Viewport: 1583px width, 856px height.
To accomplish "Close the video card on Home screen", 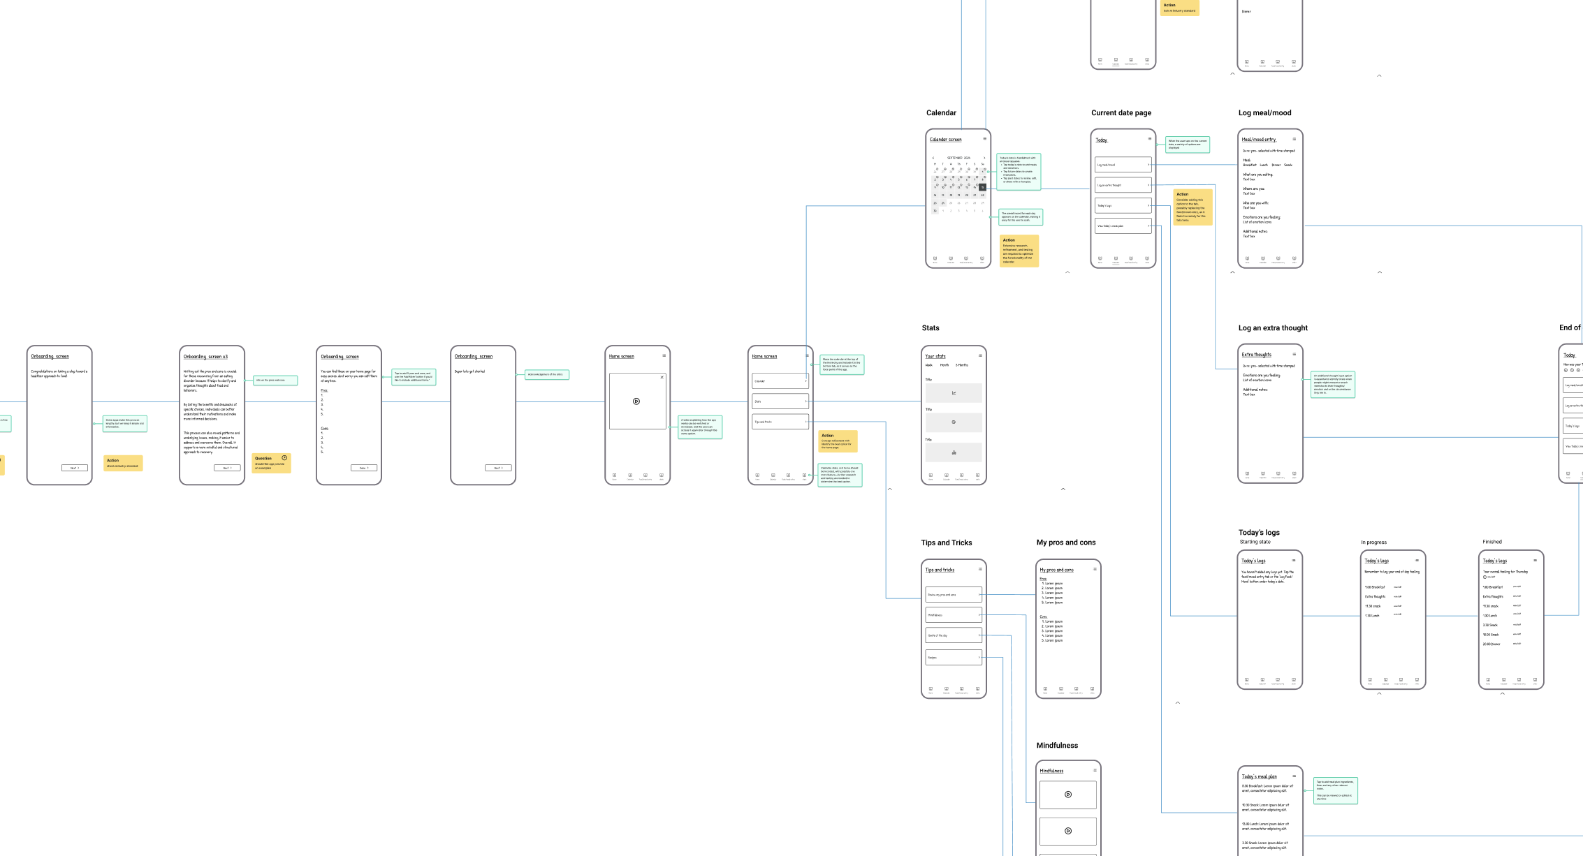I will tap(662, 378).
